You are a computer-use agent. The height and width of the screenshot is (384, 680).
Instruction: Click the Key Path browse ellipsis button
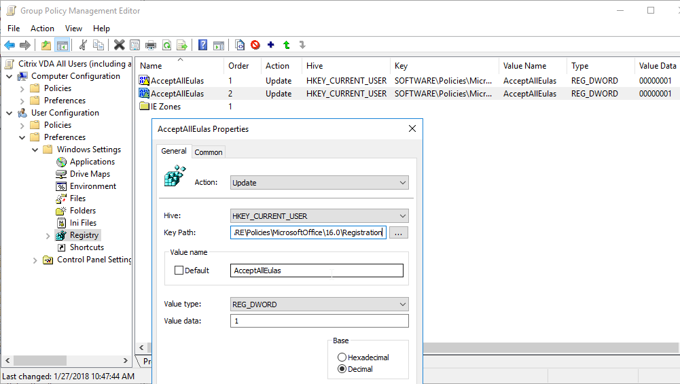[x=398, y=232]
